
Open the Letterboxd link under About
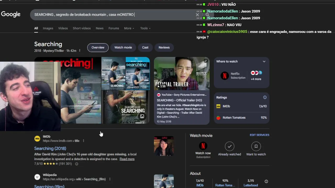point(251,185)
